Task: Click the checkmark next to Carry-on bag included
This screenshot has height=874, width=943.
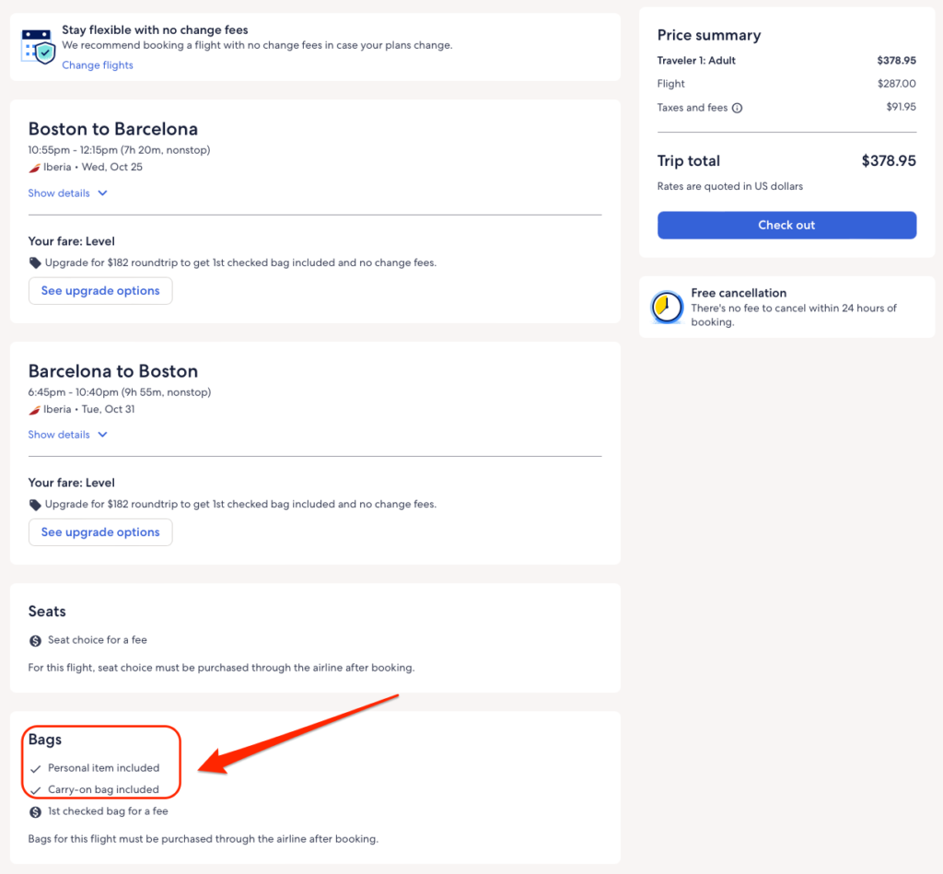Action: click(x=35, y=790)
